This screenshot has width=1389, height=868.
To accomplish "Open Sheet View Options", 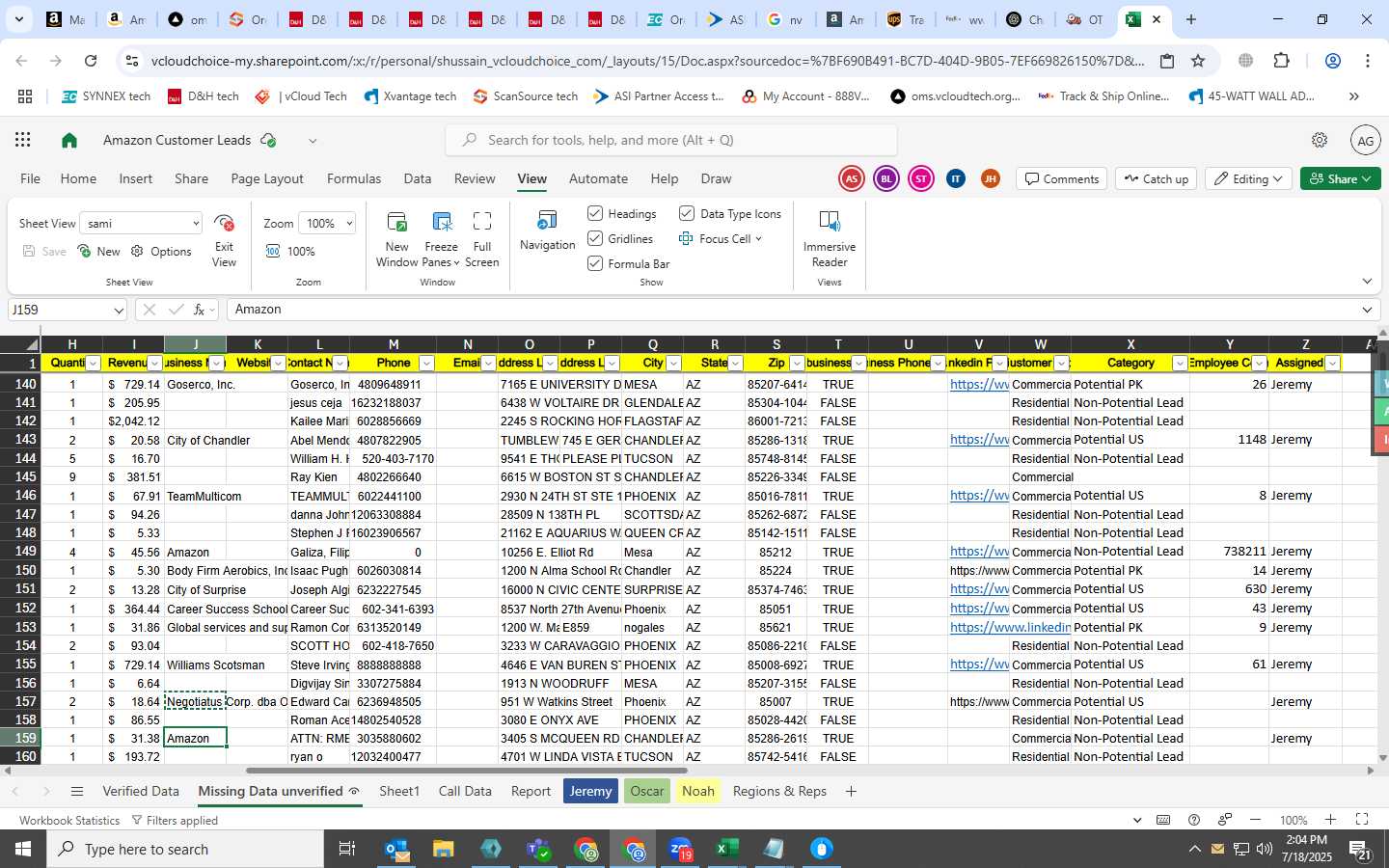I will pos(161,252).
